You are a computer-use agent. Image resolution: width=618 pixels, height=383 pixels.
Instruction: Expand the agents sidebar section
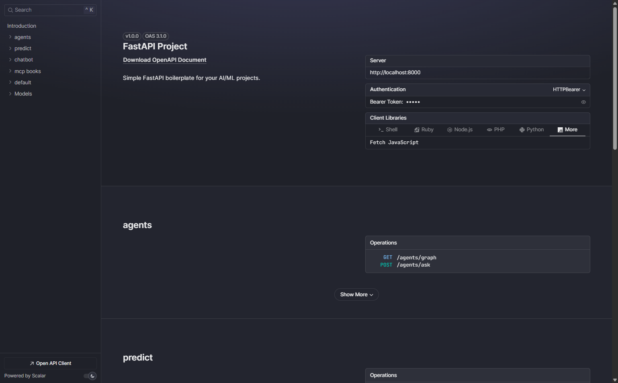[10, 37]
